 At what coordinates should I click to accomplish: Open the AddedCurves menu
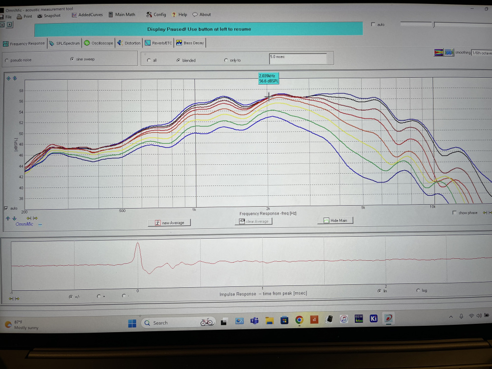pos(87,15)
